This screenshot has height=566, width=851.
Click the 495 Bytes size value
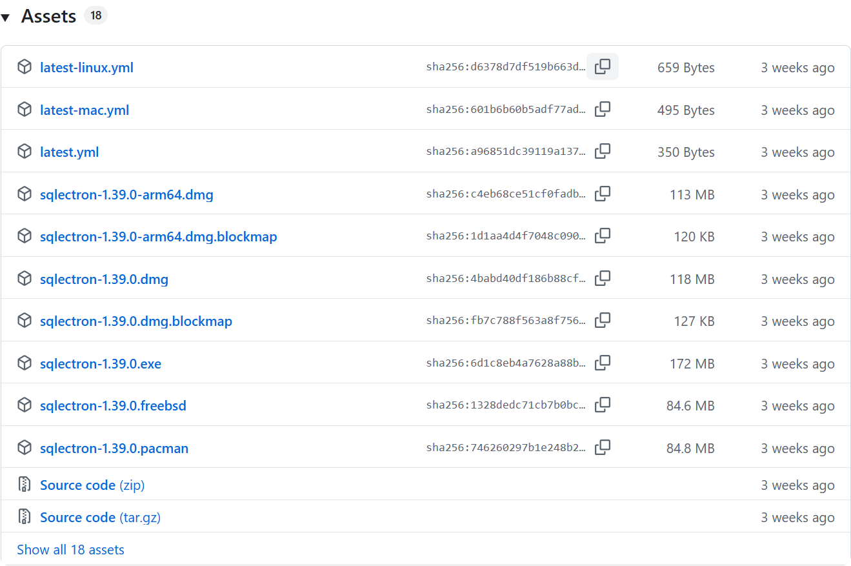[686, 110]
